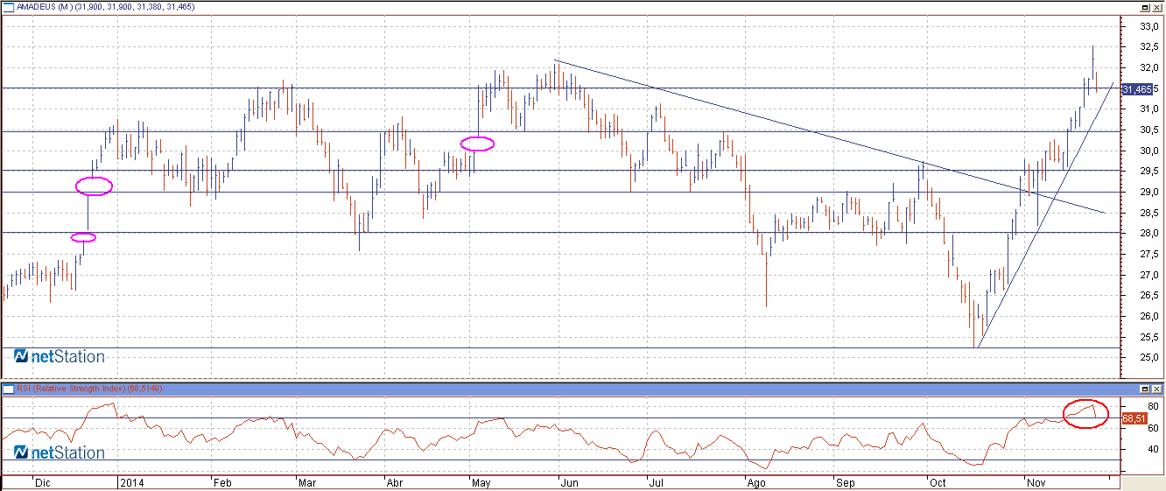Screen dimensions: 1166x491
Task: Click the 30,0 price axis value
Action: 1148,151
